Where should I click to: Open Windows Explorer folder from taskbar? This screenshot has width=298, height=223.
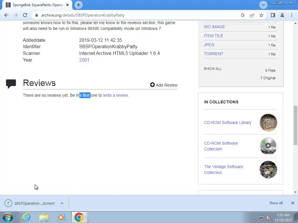44,217
